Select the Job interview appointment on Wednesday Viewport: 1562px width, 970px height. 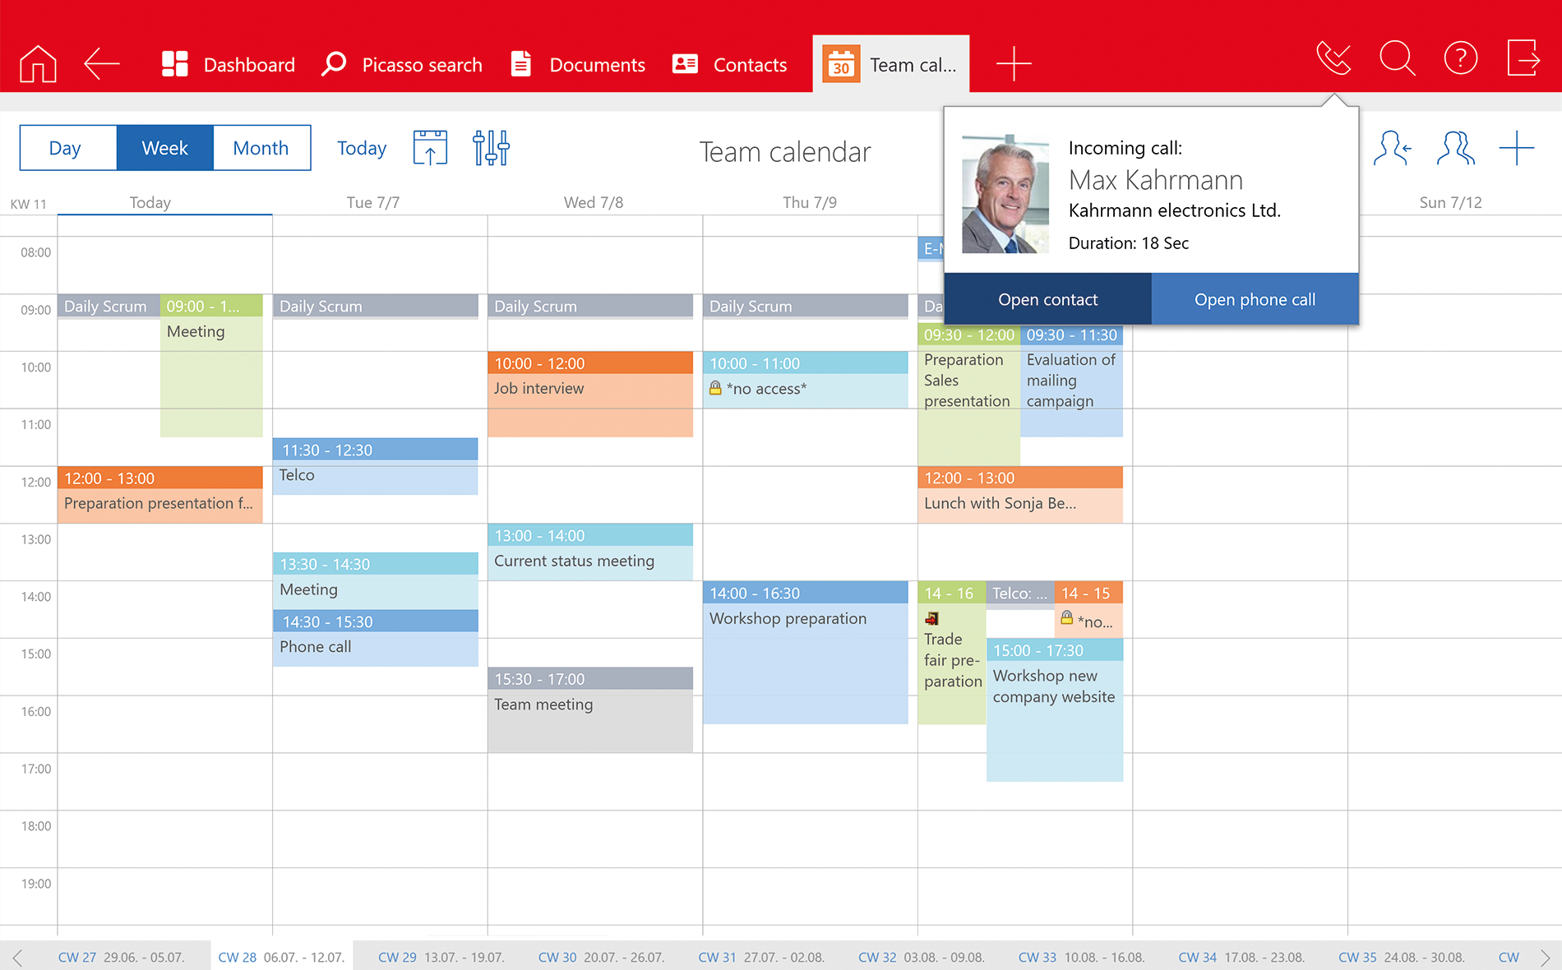589,395
